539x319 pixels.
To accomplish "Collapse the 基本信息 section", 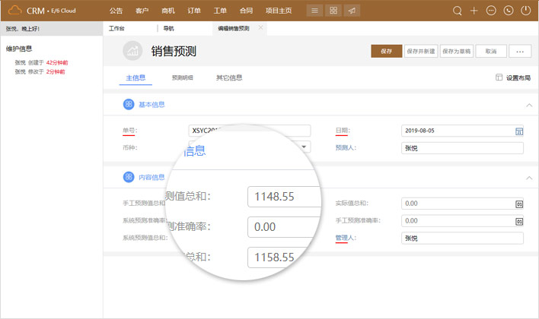I will tap(528, 105).
